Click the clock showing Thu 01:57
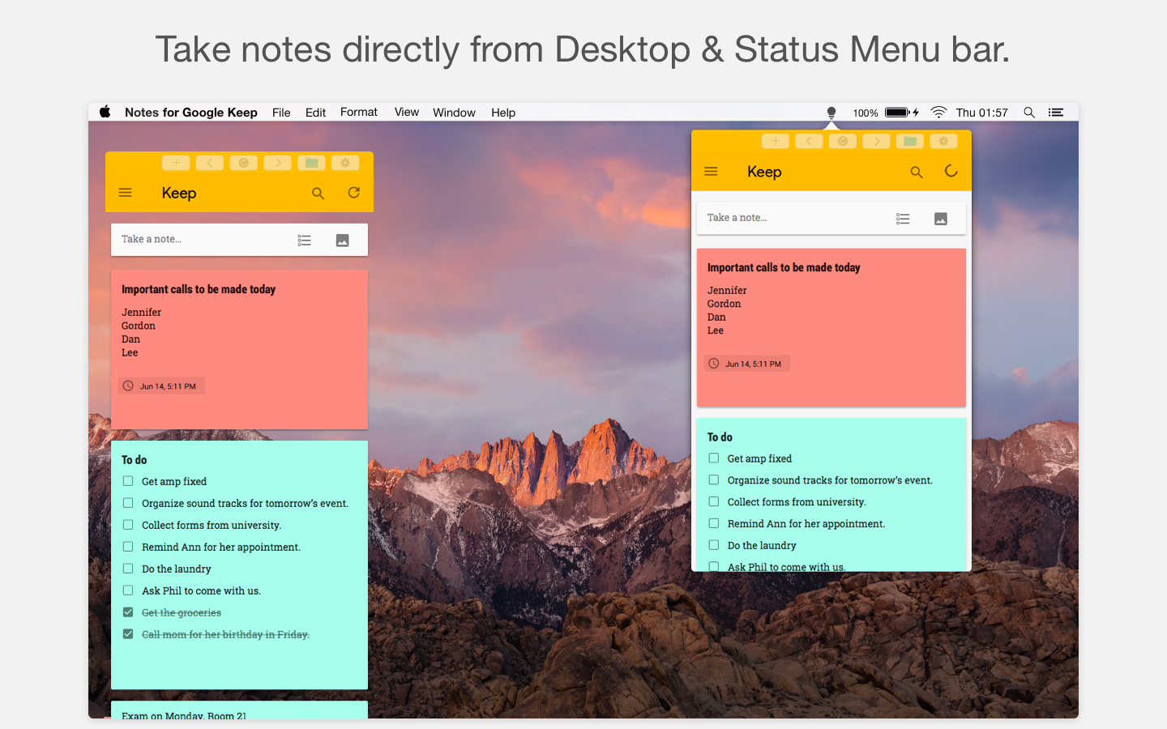Screen dimensions: 1167x729 pyautogui.click(x=982, y=113)
